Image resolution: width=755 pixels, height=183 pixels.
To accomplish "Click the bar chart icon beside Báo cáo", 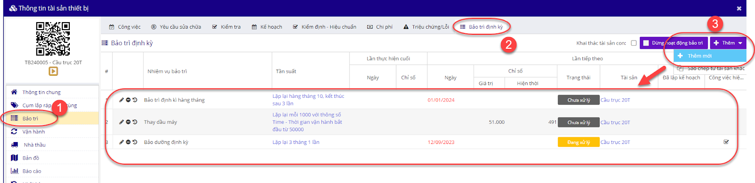I will (x=14, y=171).
